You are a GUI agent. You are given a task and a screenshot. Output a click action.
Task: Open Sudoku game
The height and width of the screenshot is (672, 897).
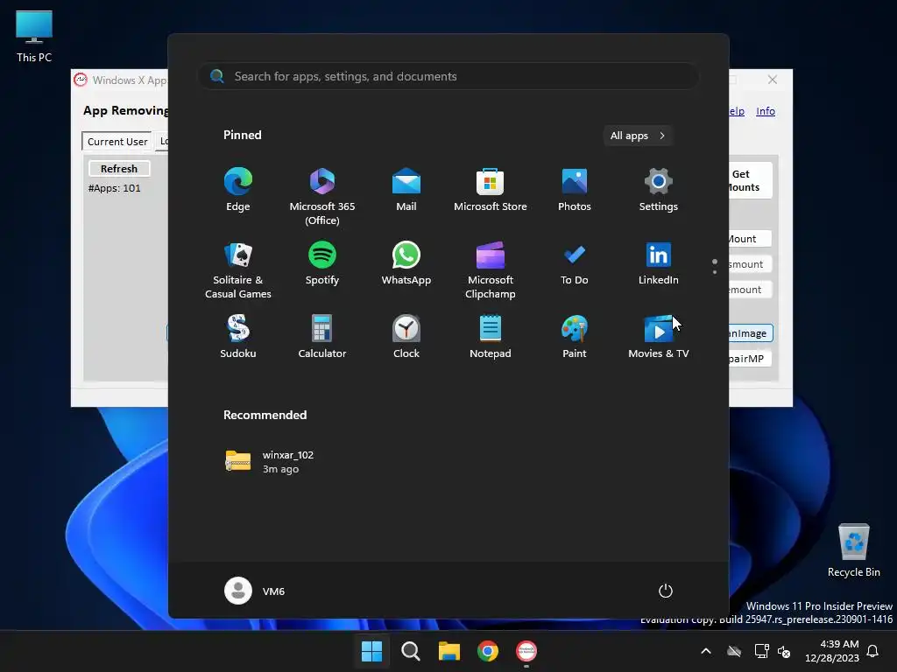(238, 337)
